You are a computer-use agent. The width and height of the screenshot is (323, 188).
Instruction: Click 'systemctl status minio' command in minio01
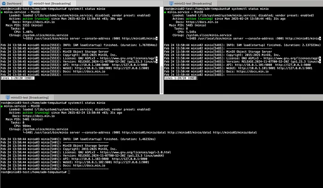[87, 9]
